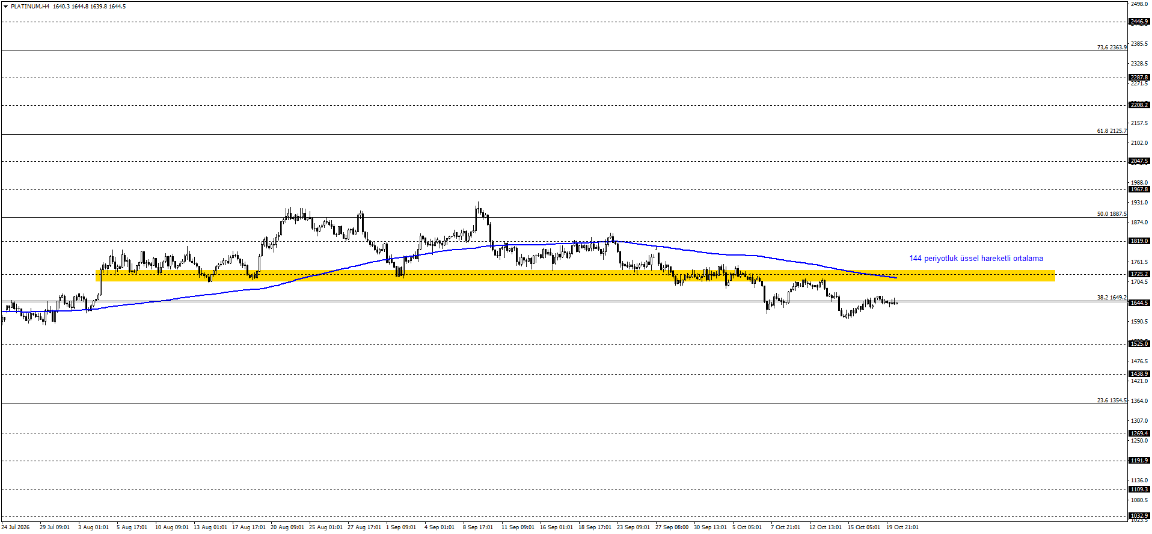Click the 2047.5 price level tag
Viewport: 1152px width, 534px height.
coord(1139,161)
